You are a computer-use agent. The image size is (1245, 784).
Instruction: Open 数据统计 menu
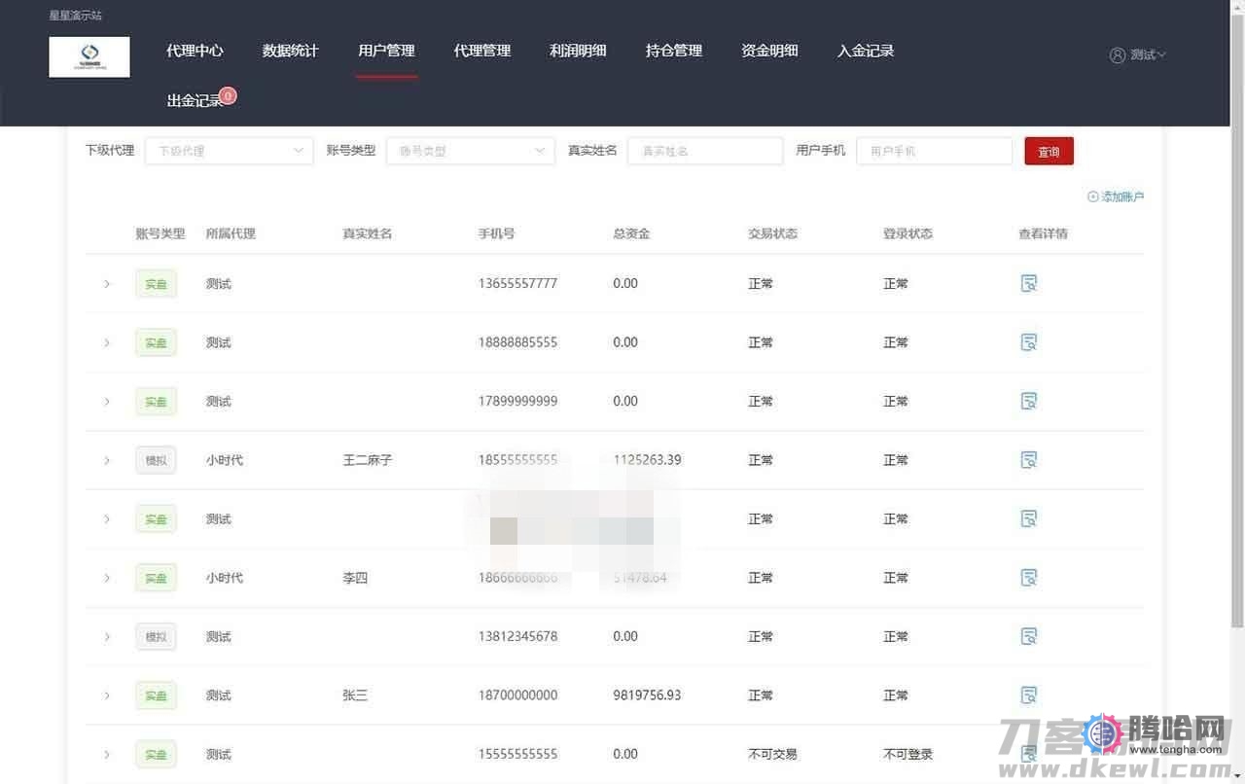[290, 51]
